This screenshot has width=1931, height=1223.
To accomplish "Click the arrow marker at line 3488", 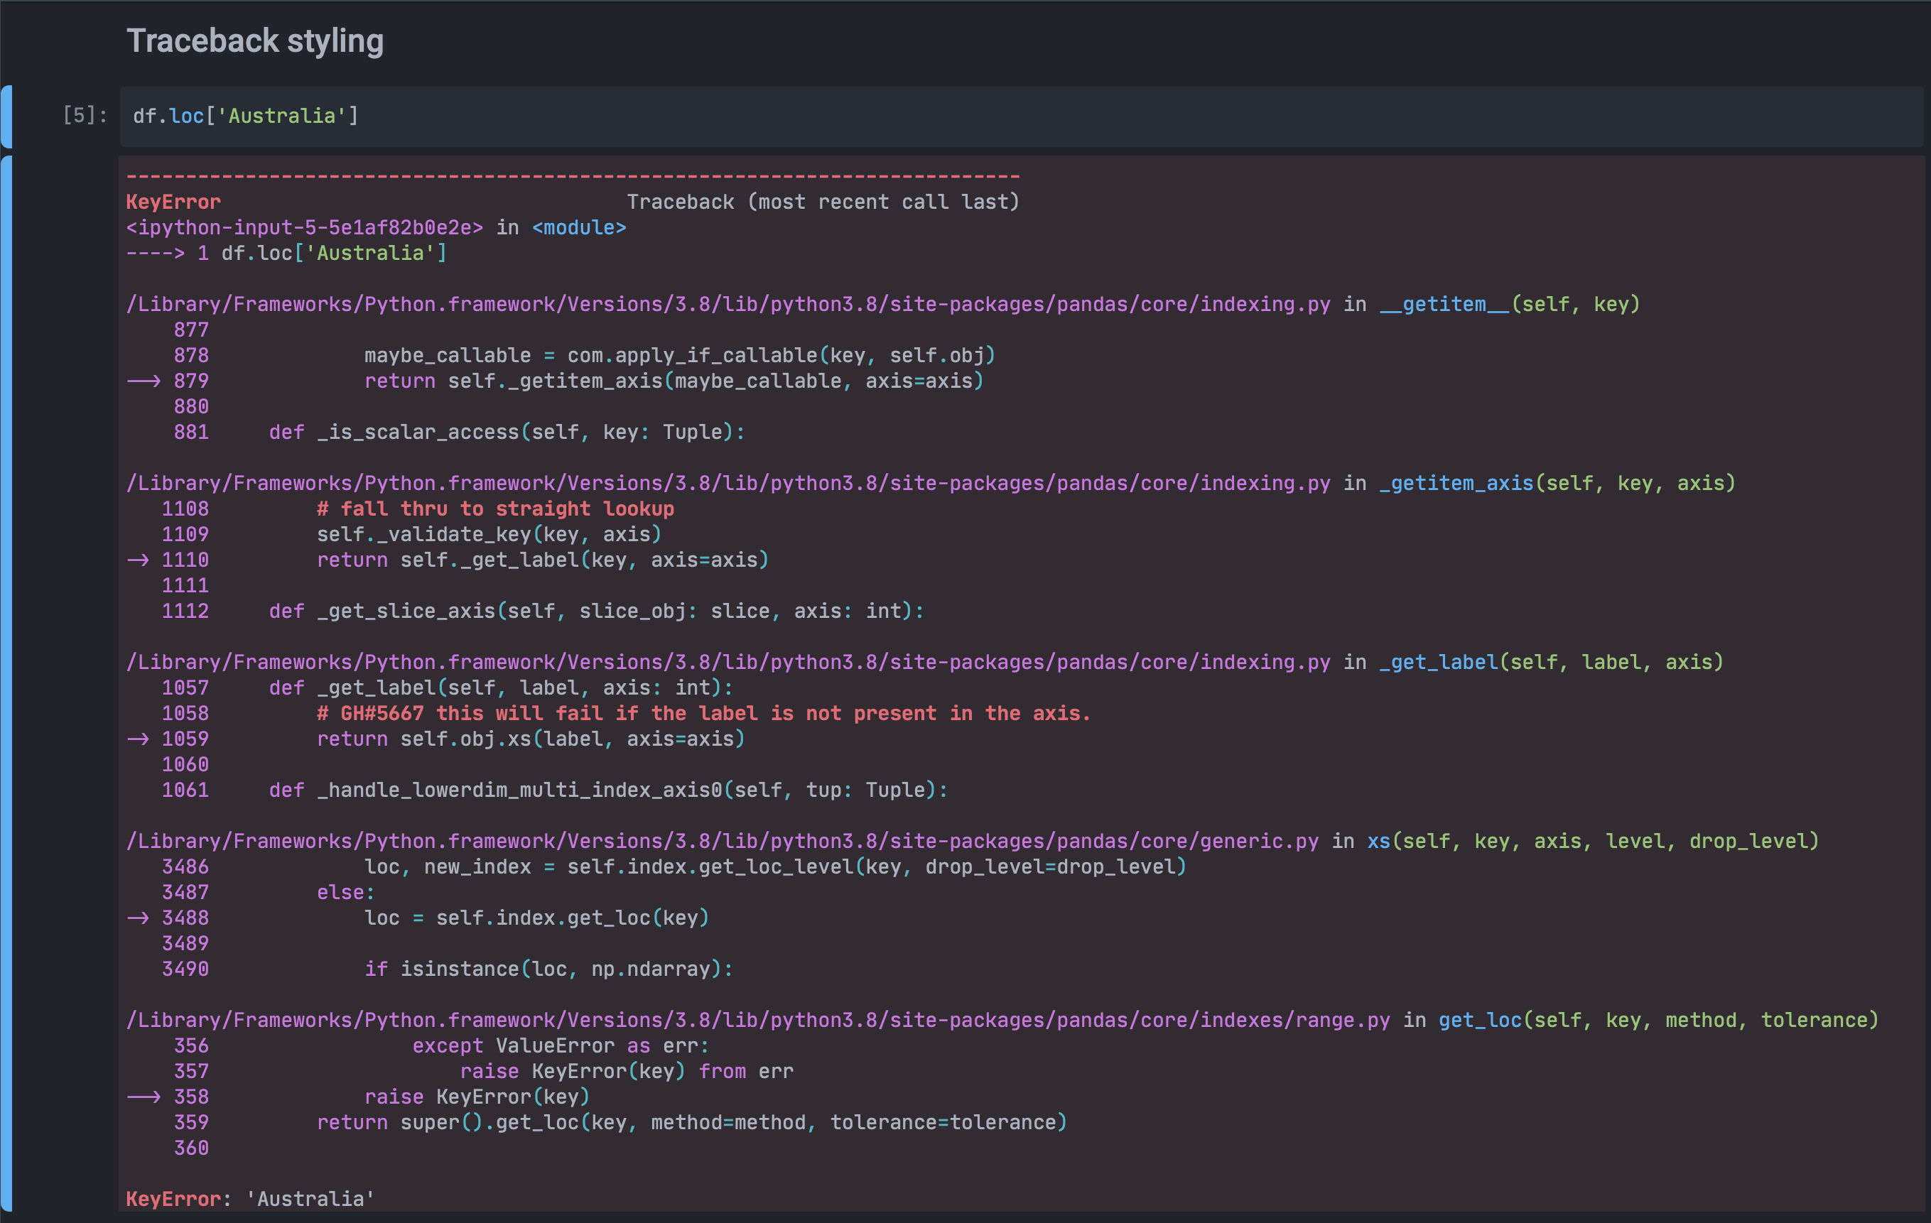I will click(138, 918).
